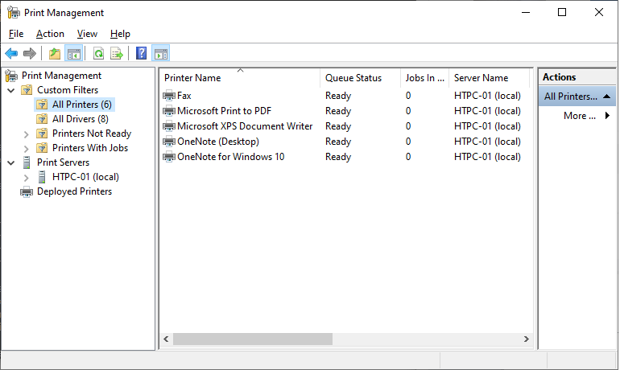This screenshot has width=620, height=370.
Task: Click the Up one level folder icon
Action: click(55, 53)
